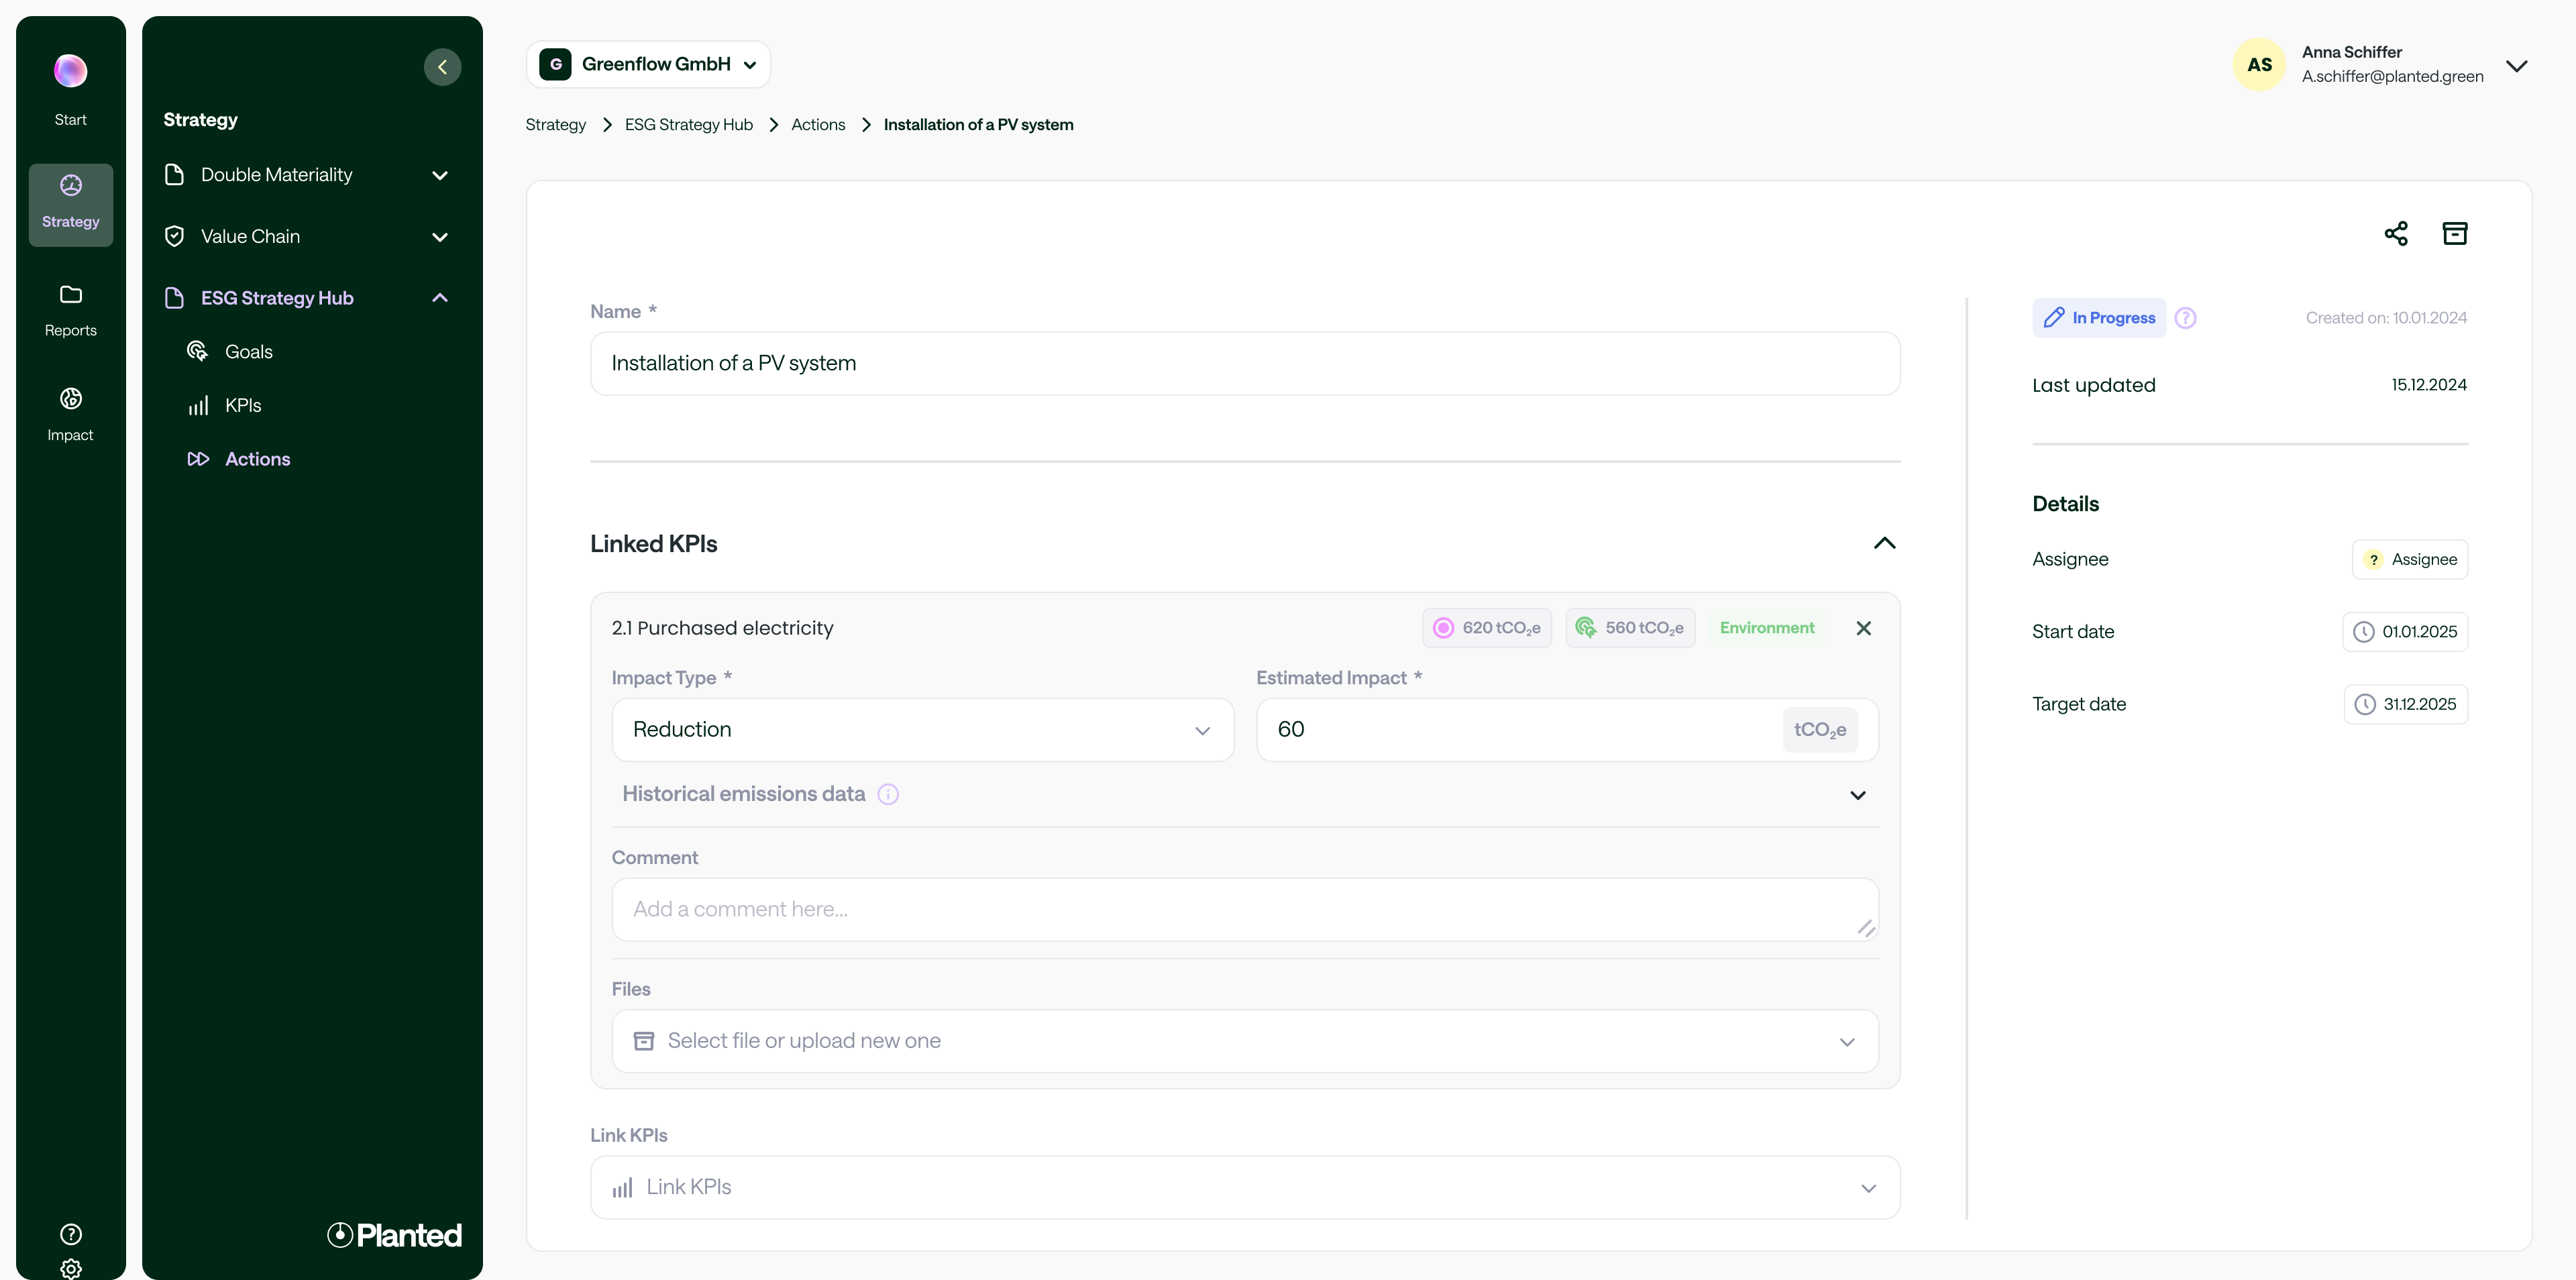Focus the Name input field
2576x1280 pixels.
click(1245, 364)
